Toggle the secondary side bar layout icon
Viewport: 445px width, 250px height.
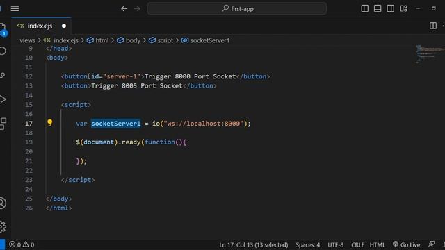[391, 8]
